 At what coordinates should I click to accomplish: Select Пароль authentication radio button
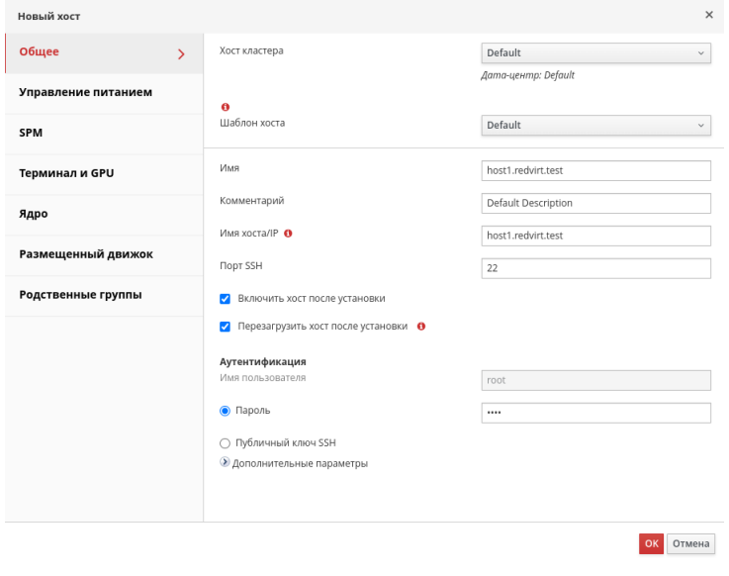(225, 411)
